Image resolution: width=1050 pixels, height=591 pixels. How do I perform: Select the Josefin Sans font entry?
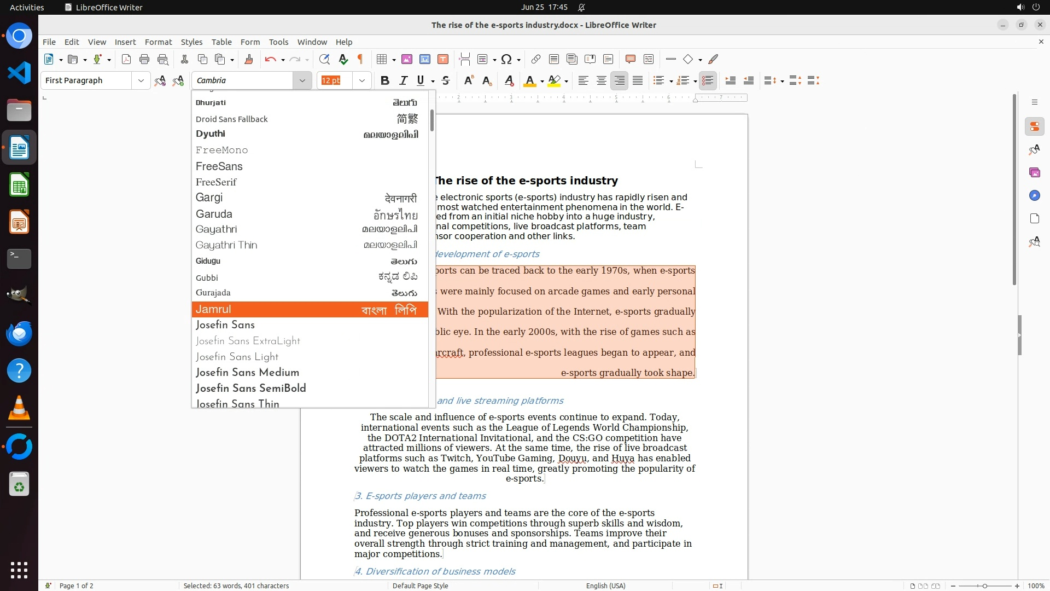click(225, 325)
